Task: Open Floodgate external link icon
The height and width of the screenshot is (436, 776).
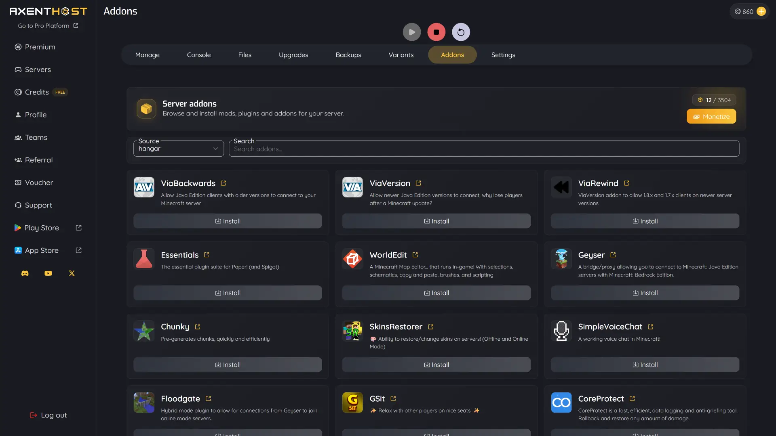Action: click(x=208, y=399)
